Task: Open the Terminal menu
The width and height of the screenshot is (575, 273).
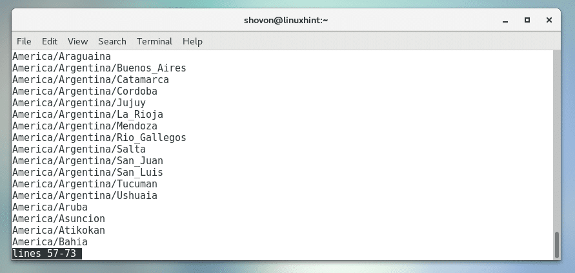Action: pyautogui.click(x=154, y=41)
